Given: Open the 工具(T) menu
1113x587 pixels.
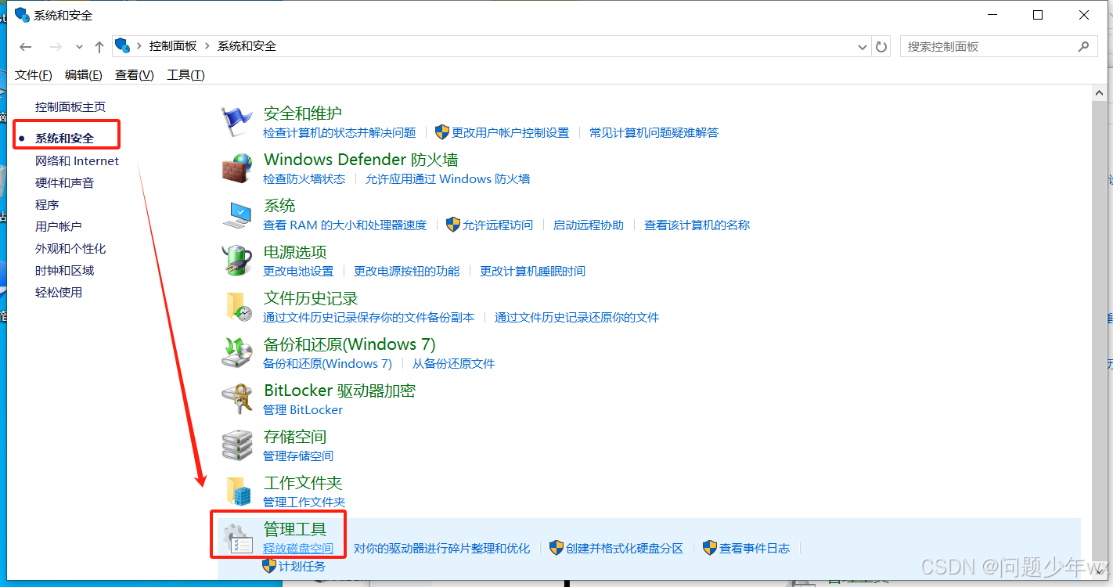Looking at the screenshot, I should click(x=186, y=75).
